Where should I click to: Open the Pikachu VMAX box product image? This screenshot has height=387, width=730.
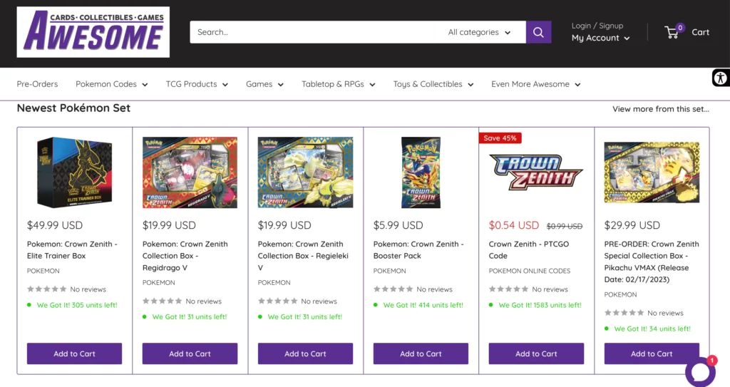(x=652, y=172)
